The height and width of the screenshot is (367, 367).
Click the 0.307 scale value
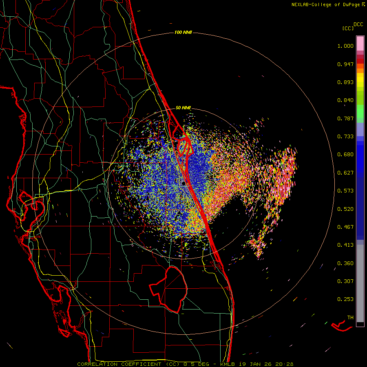[x=345, y=281]
